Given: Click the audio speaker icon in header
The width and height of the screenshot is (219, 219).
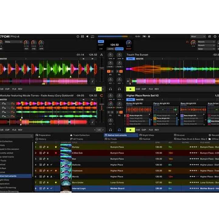Looking at the screenshot, I should click(x=87, y=36).
